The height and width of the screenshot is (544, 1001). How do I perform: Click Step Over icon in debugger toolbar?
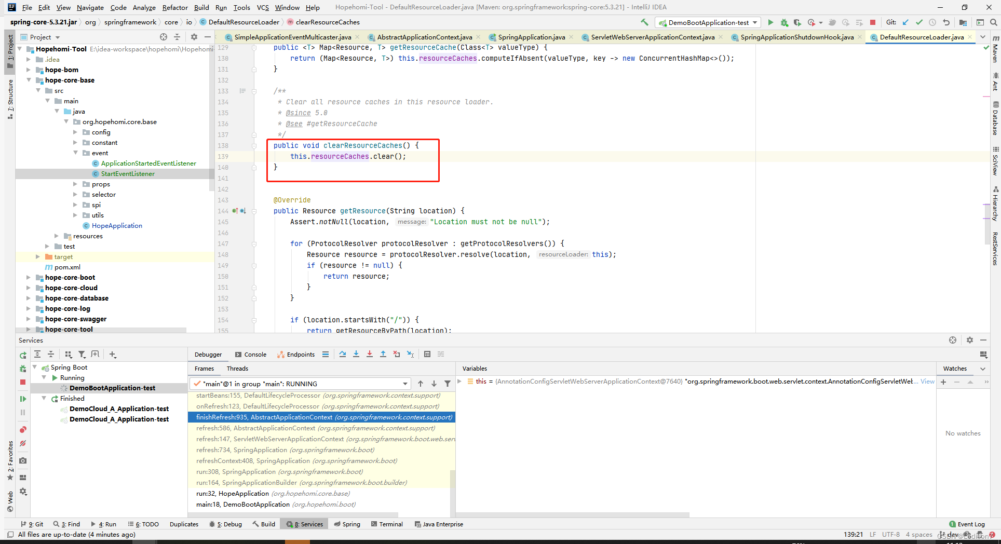click(343, 354)
